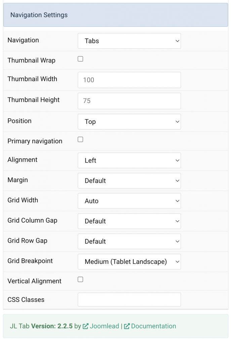Click the external-link icon beside Documentation
The width and height of the screenshot is (231, 344).
coord(127,326)
